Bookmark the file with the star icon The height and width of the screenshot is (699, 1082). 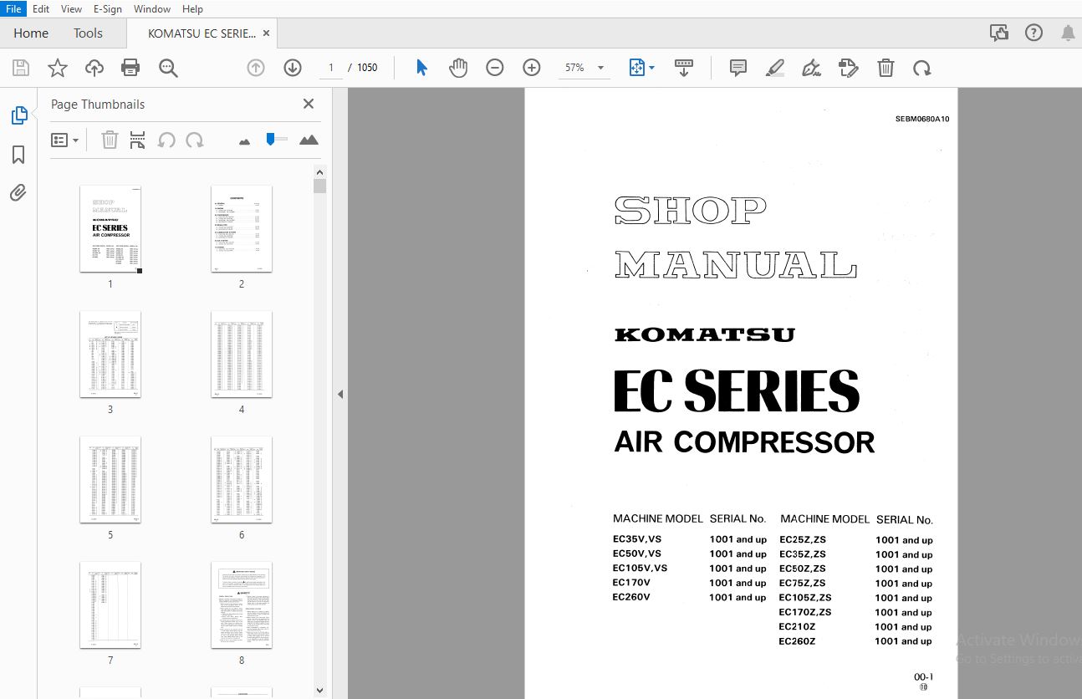pos(57,69)
